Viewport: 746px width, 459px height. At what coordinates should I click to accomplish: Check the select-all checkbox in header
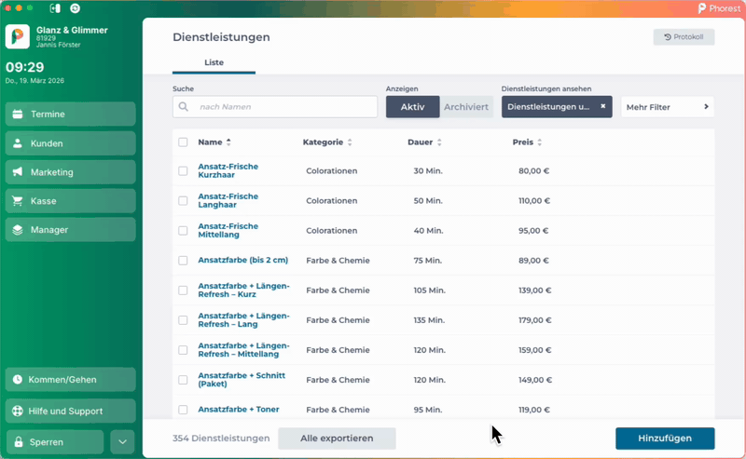pos(183,142)
